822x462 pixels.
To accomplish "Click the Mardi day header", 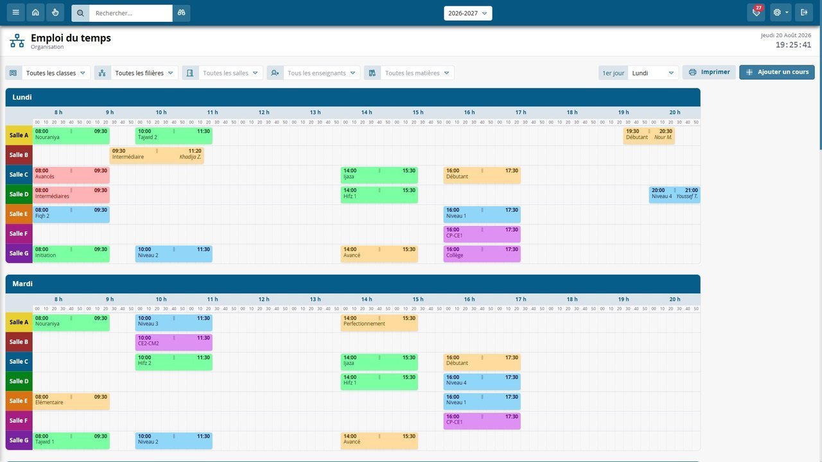I will click(x=353, y=284).
